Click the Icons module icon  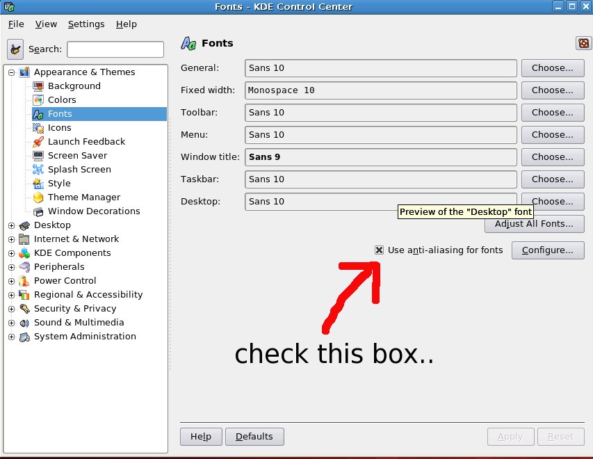[x=38, y=128]
